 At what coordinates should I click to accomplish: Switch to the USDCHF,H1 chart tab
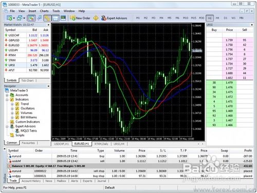point(61,144)
